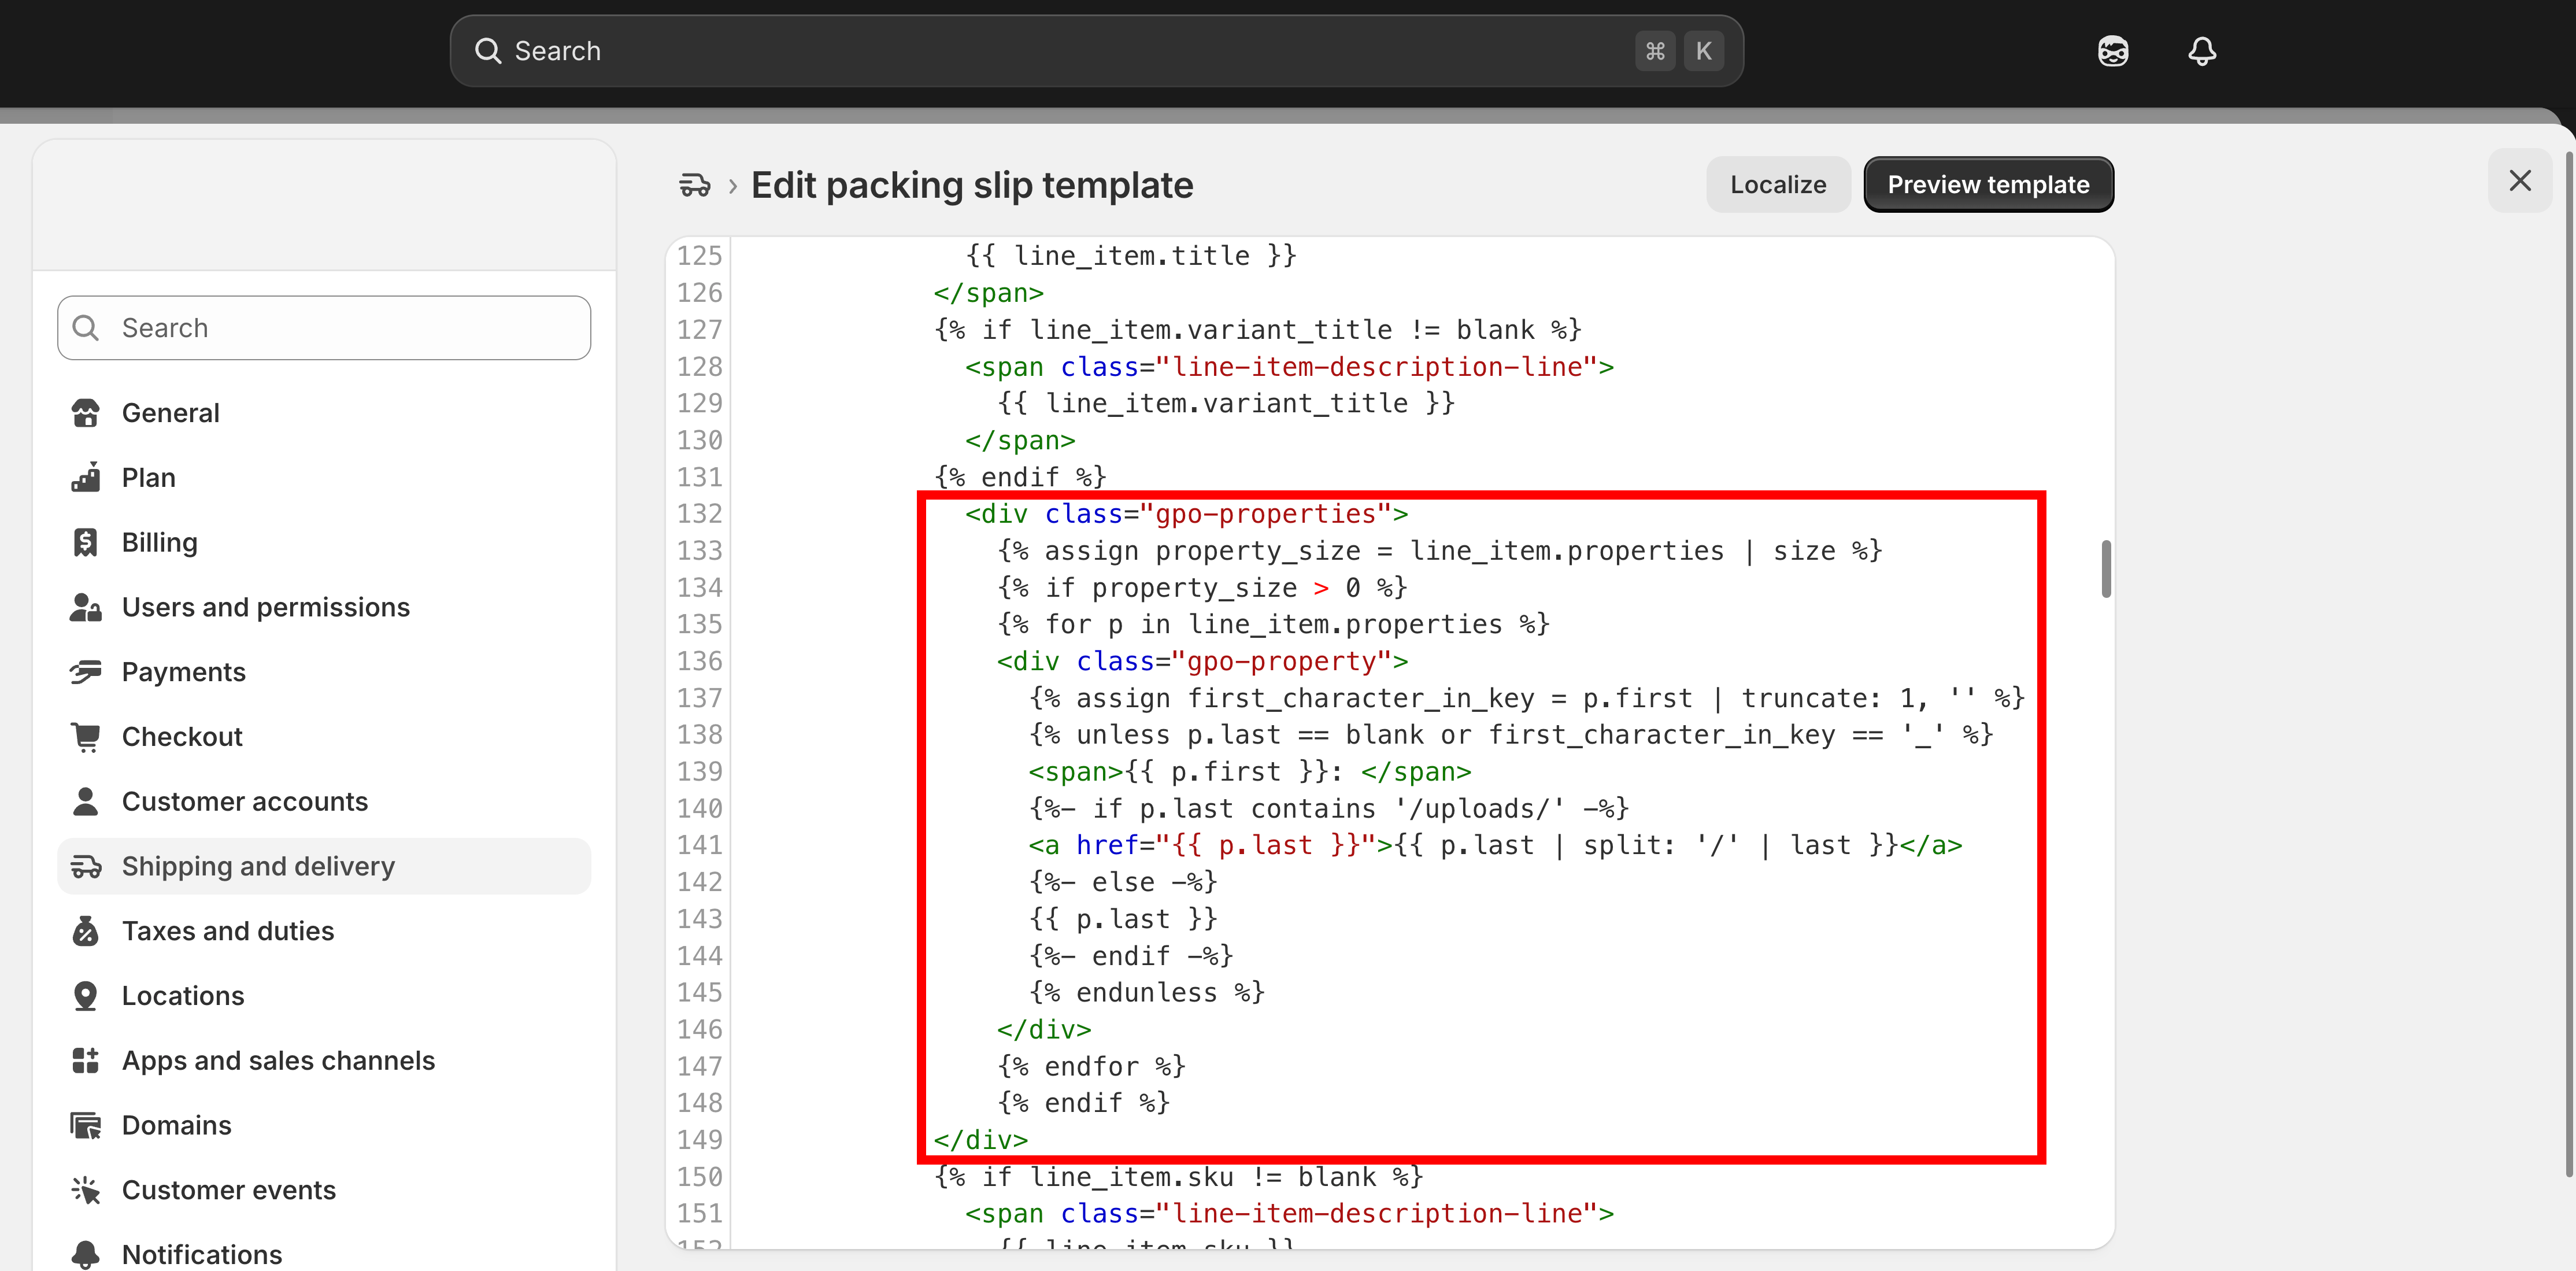Image resolution: width=2576 pixels, height=1271 pixels.
Task: Click the Apps and sales channels icon
Action: (86, 1060)
